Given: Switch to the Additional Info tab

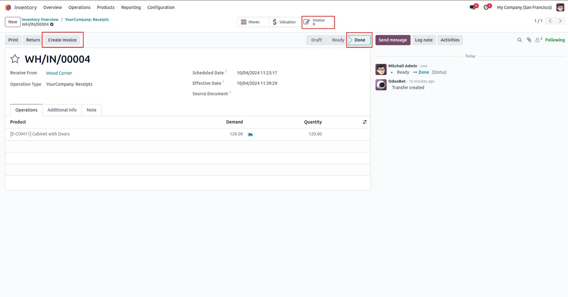Looking at the screenshot, I should [62, 110].
